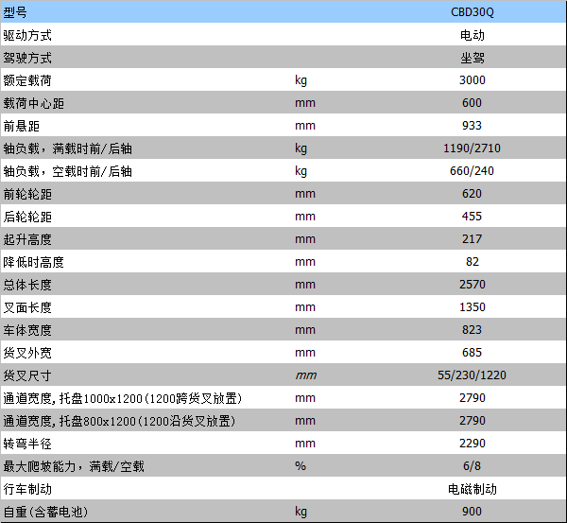This screenshot has height=523, width=567.
Task: Select the 起升高度 value 217
Action: [x=472, y=239]
